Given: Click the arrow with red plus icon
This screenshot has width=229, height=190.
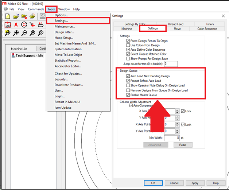Looking at the screenshot, I should pos(33,24).
